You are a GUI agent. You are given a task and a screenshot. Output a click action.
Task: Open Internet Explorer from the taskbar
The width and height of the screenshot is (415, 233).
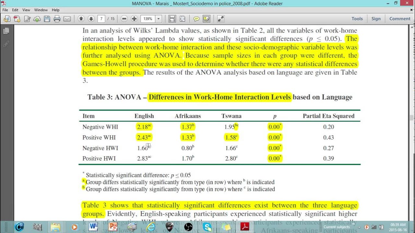pyautogui.click(x=150, y=227)
